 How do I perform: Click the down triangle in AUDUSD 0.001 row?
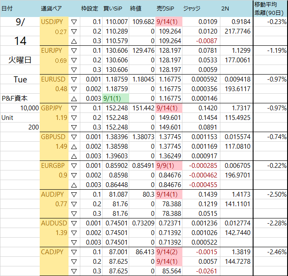[x=74, y=224]
